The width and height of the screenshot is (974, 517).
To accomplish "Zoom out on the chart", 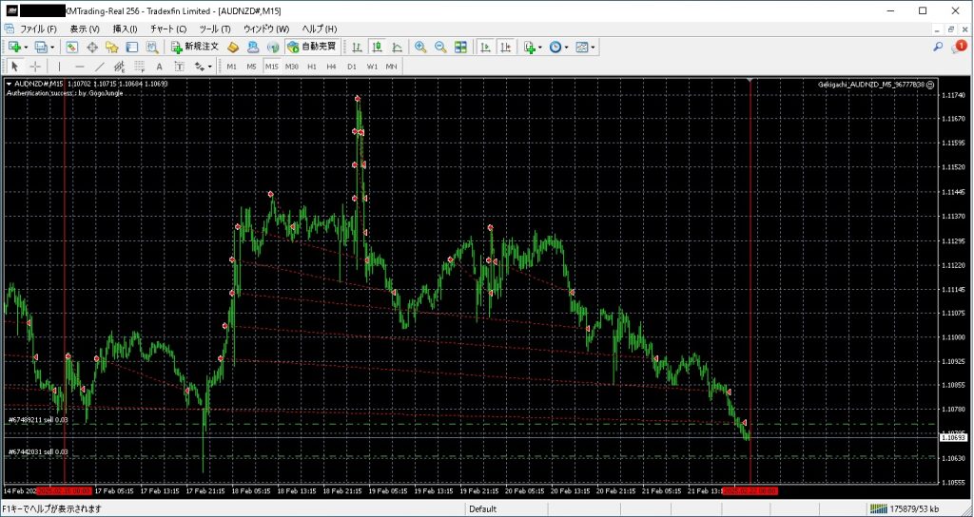I will pyautogui.click(x=440, y=47).
